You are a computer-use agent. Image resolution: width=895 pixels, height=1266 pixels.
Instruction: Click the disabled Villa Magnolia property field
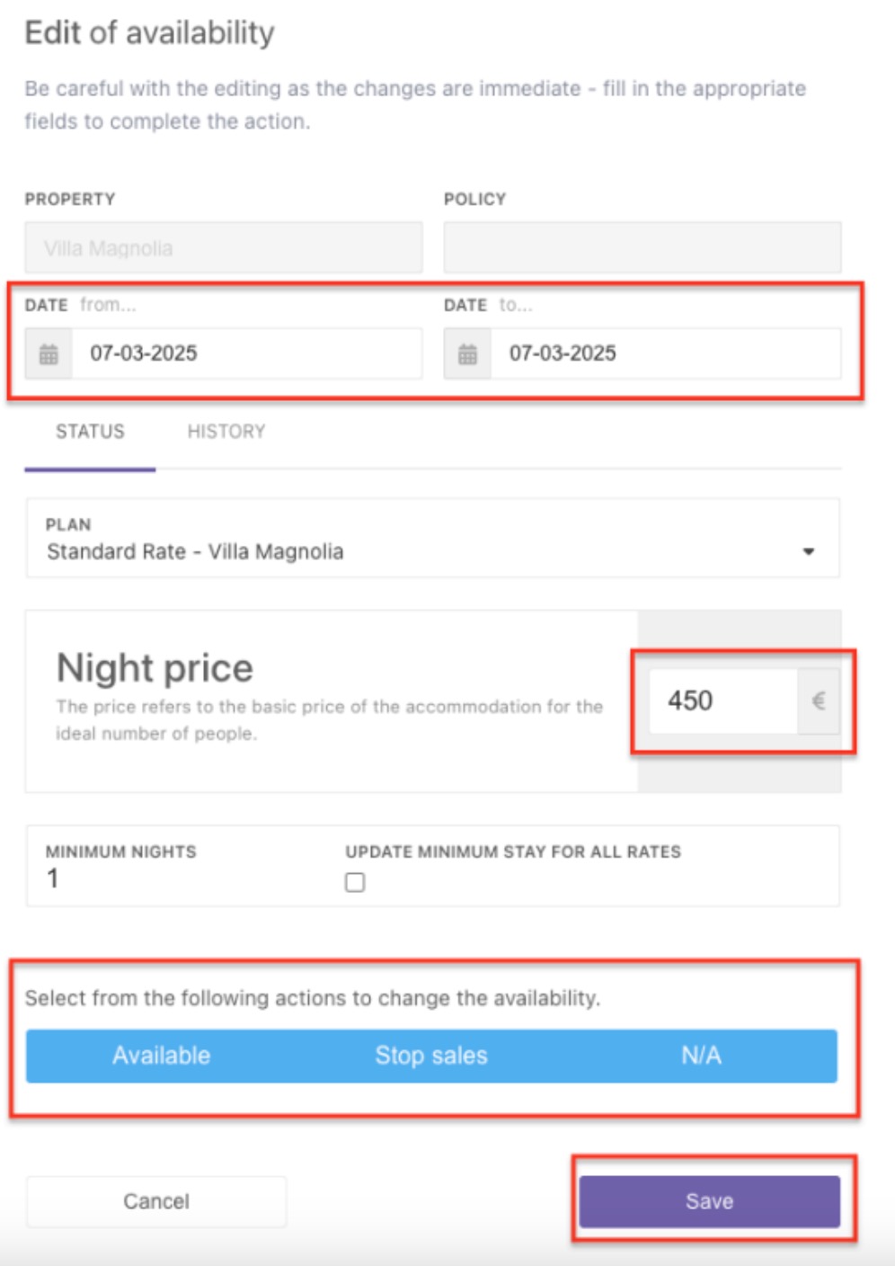(224, 248)
